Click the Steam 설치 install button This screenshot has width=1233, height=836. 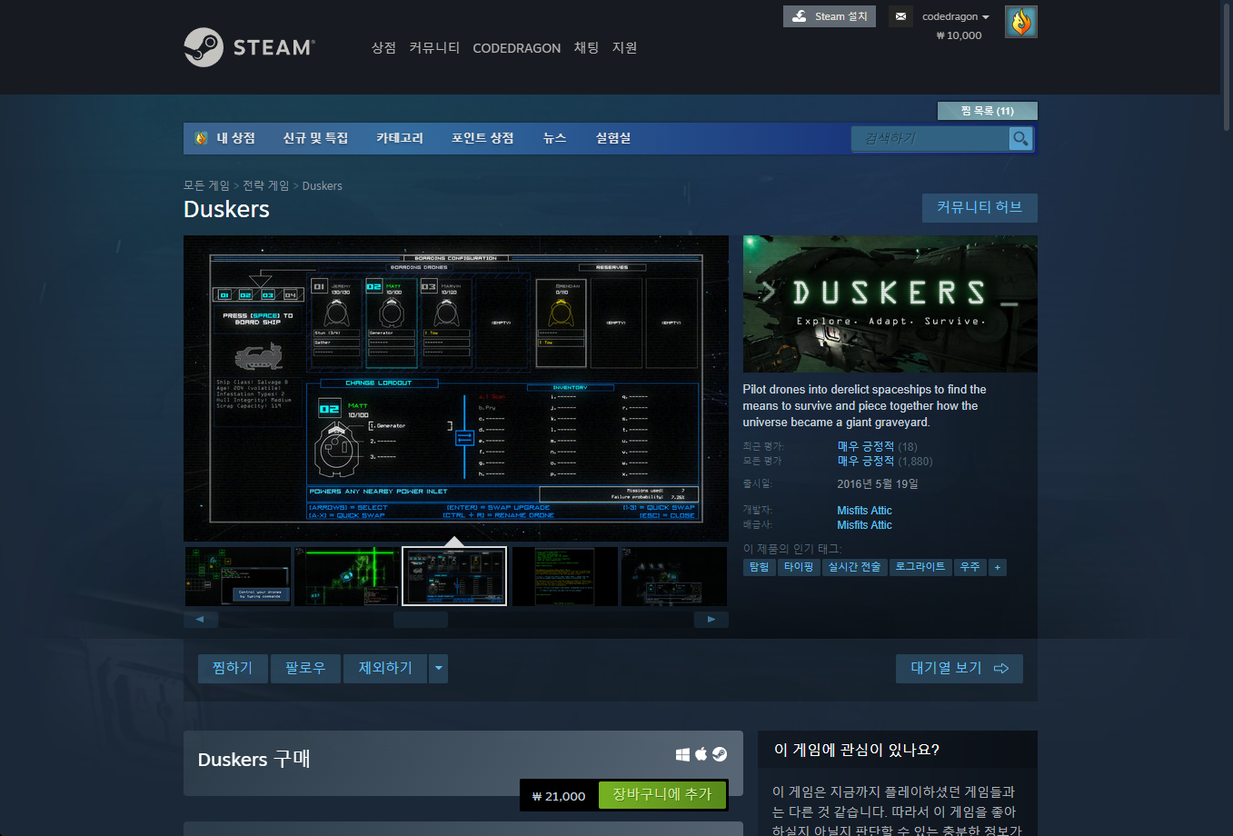coord(830,16)
